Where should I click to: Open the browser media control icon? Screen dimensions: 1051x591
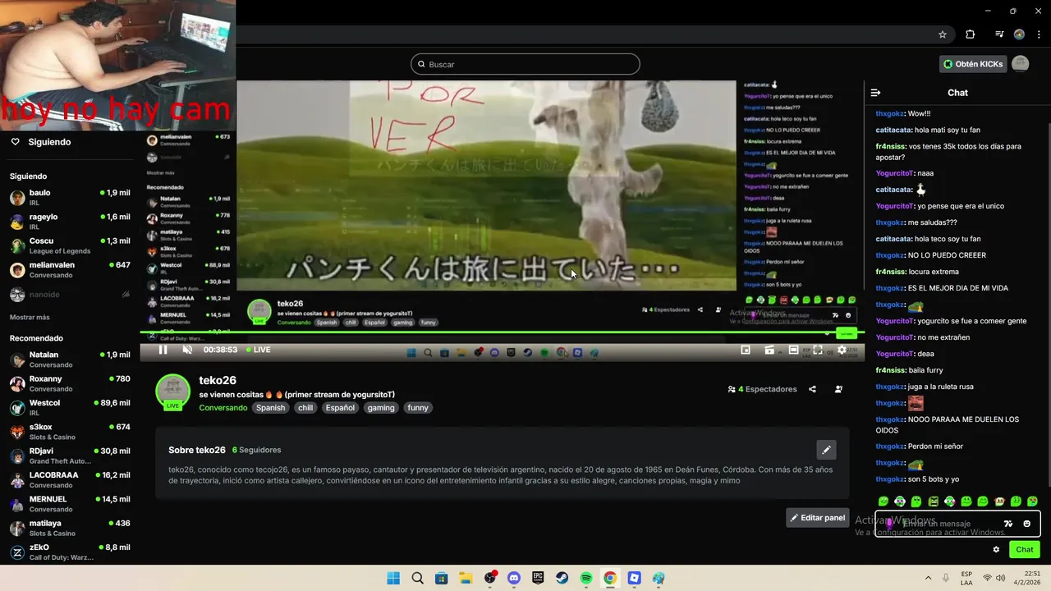coord(999,34)
